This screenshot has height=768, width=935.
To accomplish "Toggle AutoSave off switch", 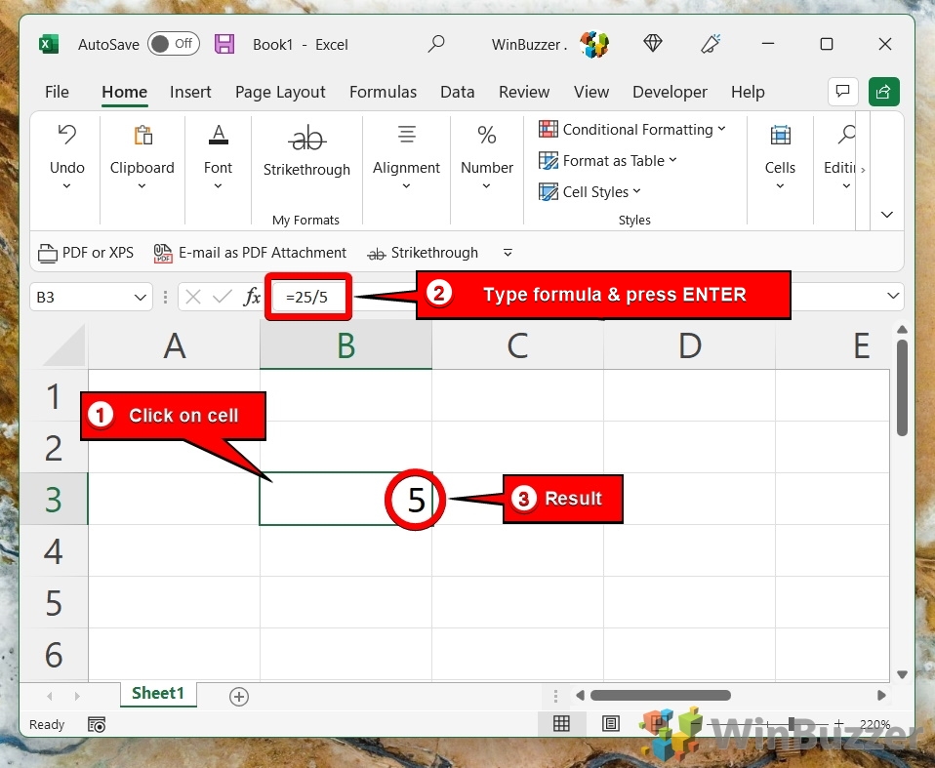I will [174, 44].
